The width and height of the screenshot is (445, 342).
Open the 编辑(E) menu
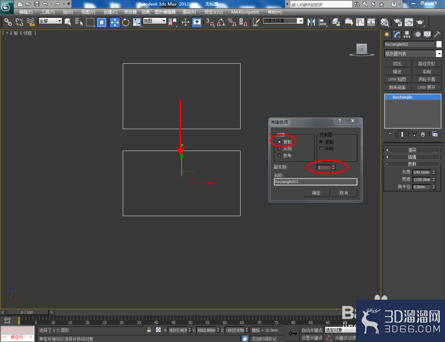coord(25,12)
